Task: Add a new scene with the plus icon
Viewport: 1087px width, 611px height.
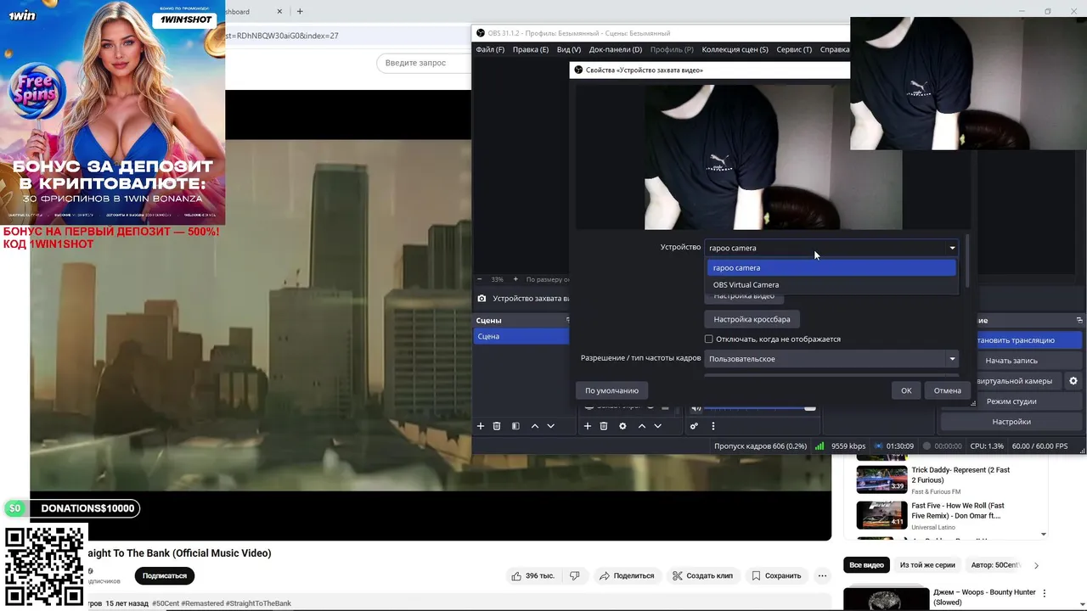Action: (x=481, y=426)
